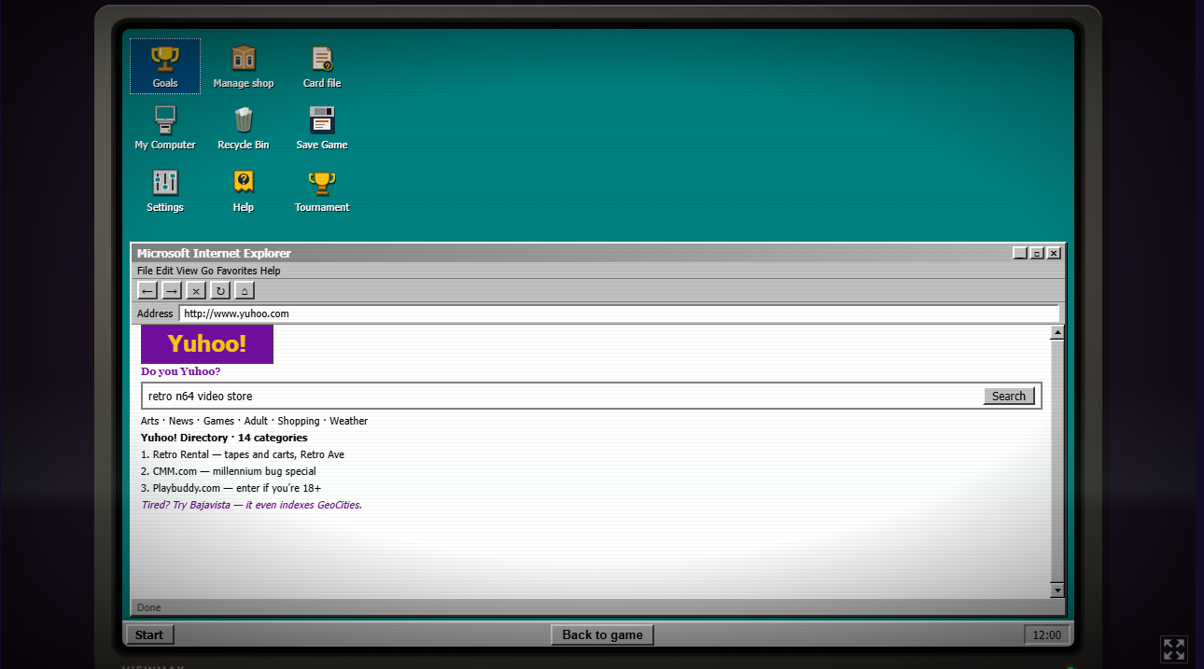Toggle fullscreen with the corner expand icon
The width and height of the screenshot is (1204, 669).
pyautogui.click(x=1173, y=648)
